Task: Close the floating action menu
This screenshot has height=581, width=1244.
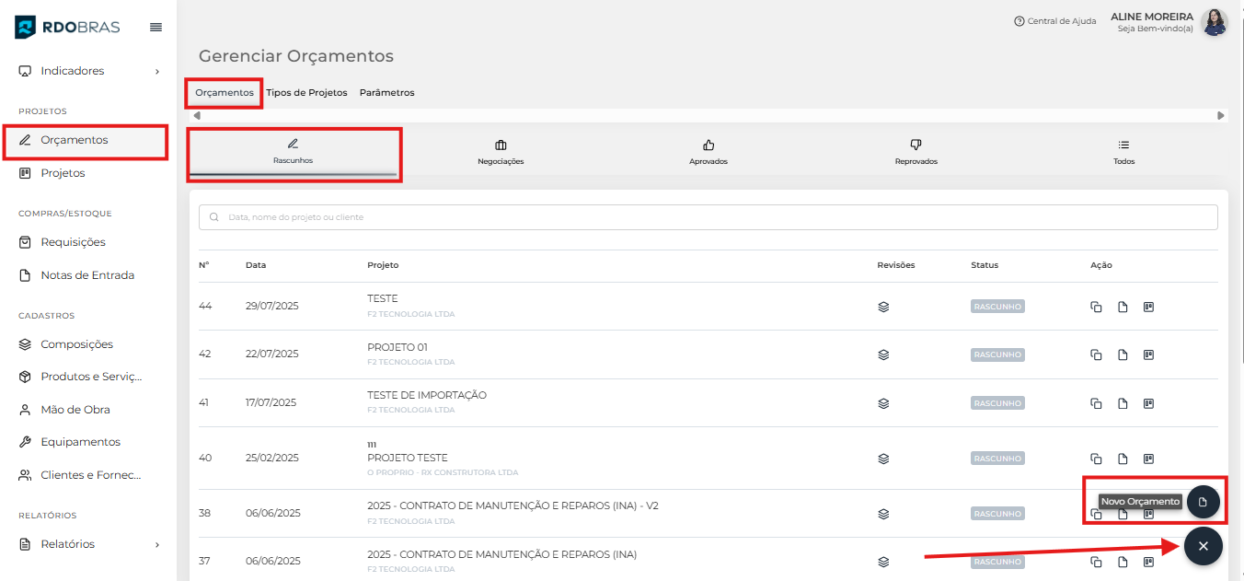Action: pos(1203,546)
